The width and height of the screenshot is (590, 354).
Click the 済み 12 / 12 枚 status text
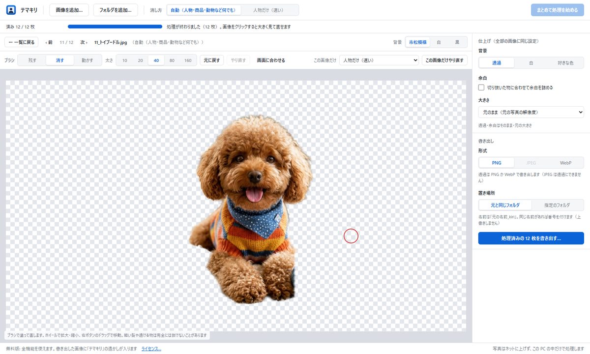tap(20, 27)
